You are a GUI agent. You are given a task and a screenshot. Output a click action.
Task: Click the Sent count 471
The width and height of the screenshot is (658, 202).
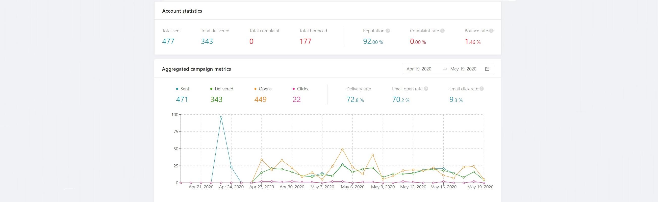(x=182, y=99)
